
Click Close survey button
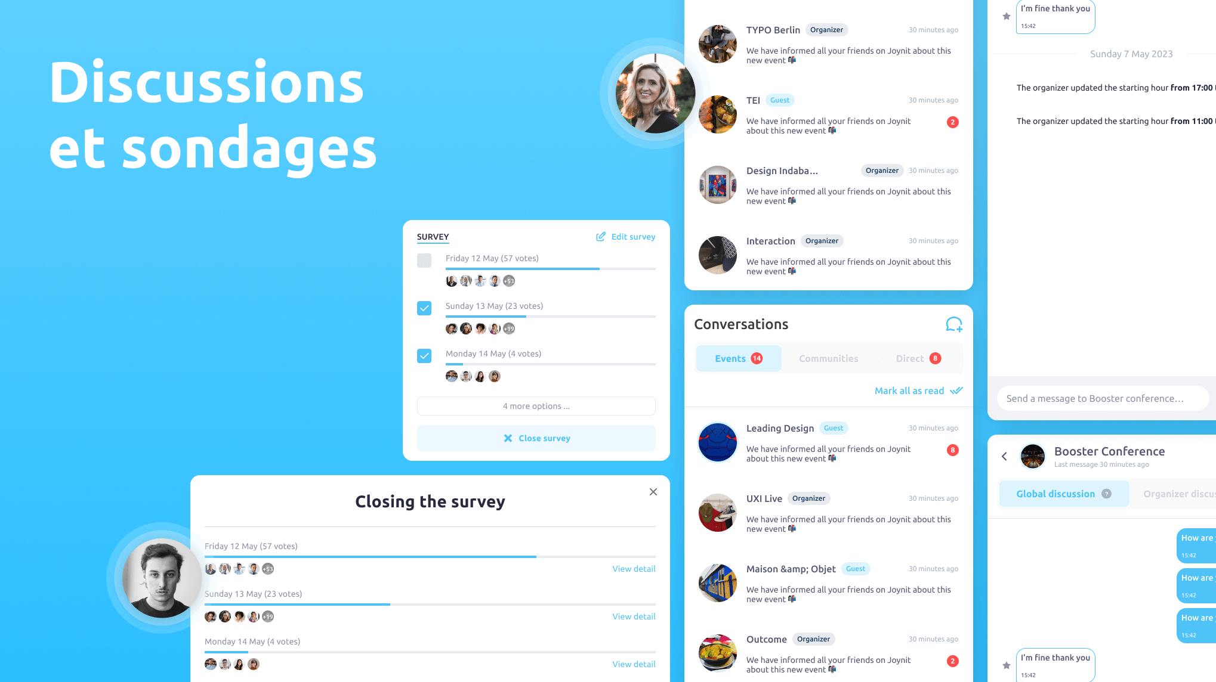point(535,438)
